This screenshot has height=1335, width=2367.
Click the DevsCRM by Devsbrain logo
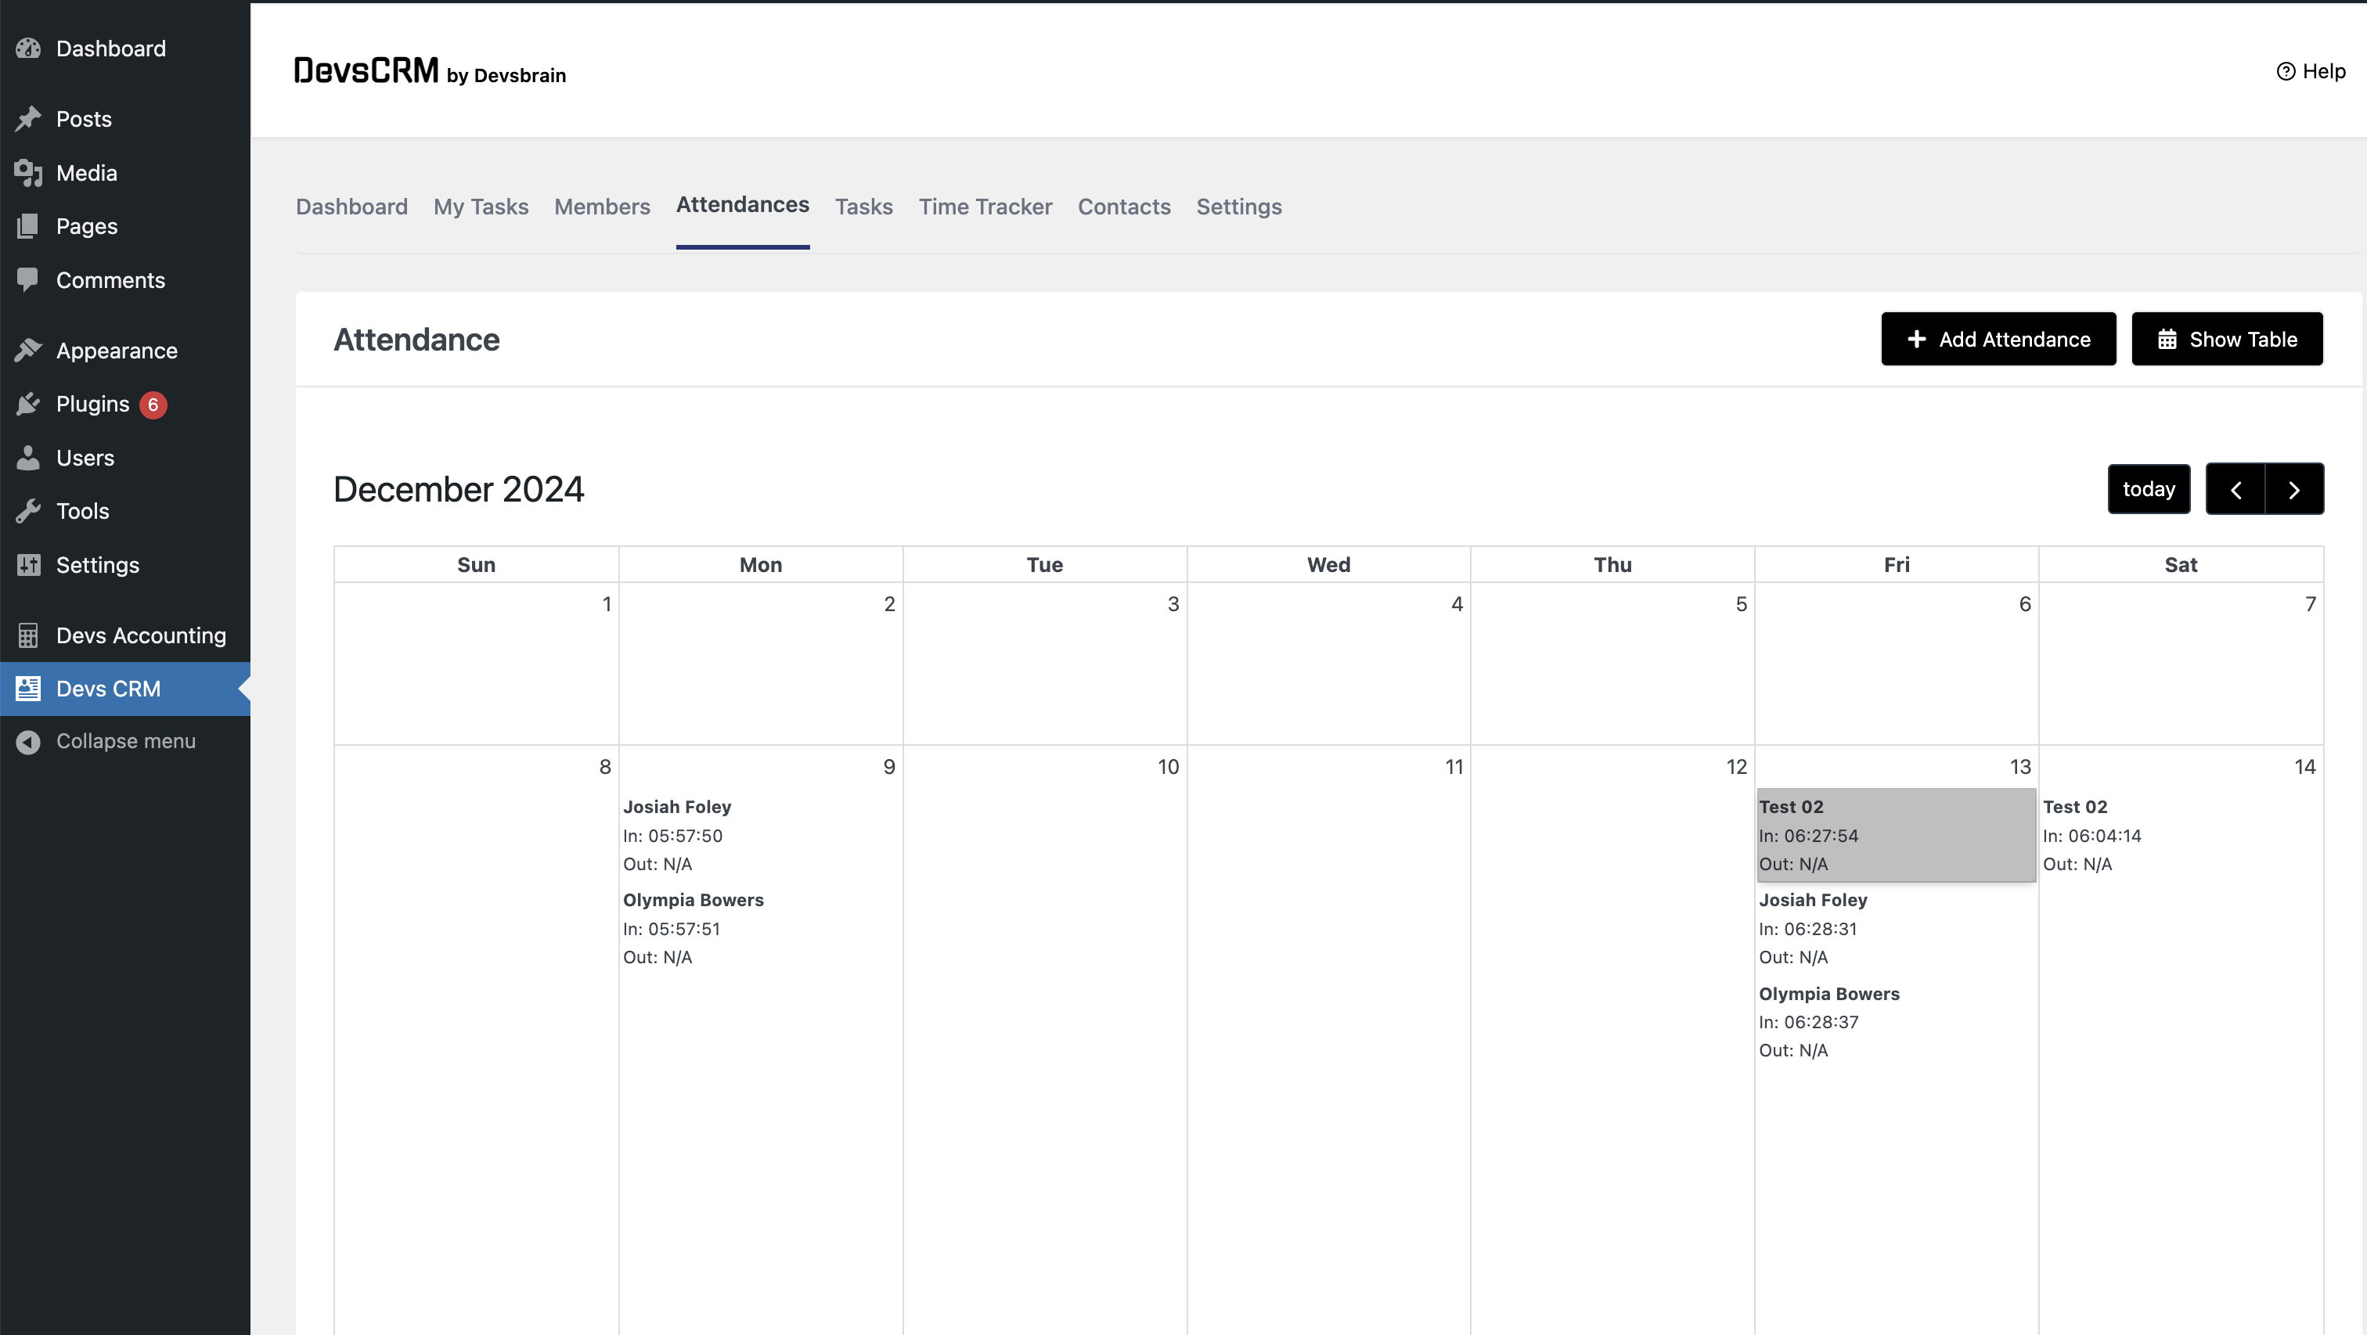coord(430,72)
